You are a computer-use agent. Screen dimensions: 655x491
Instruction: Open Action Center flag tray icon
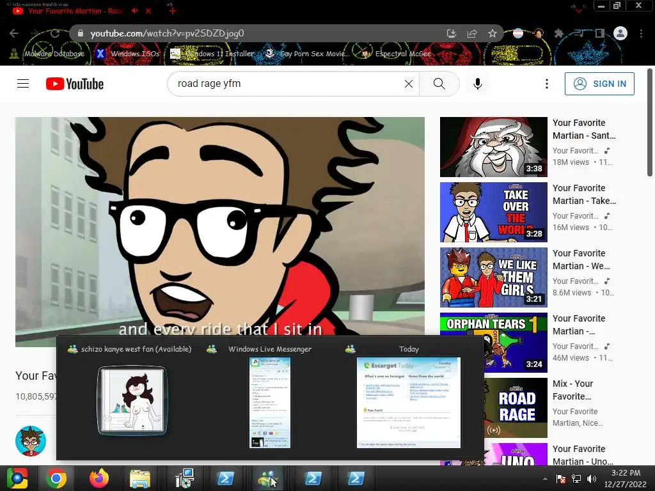[561, 479]
